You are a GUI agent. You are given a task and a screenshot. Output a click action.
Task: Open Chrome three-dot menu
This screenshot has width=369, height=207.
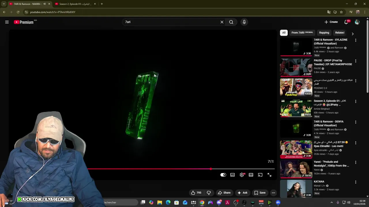[x=365, y=12]
